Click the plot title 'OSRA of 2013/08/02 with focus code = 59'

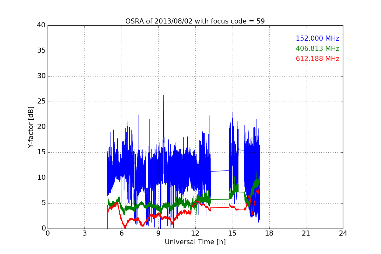pyautogui.click(x=195, y=21)
